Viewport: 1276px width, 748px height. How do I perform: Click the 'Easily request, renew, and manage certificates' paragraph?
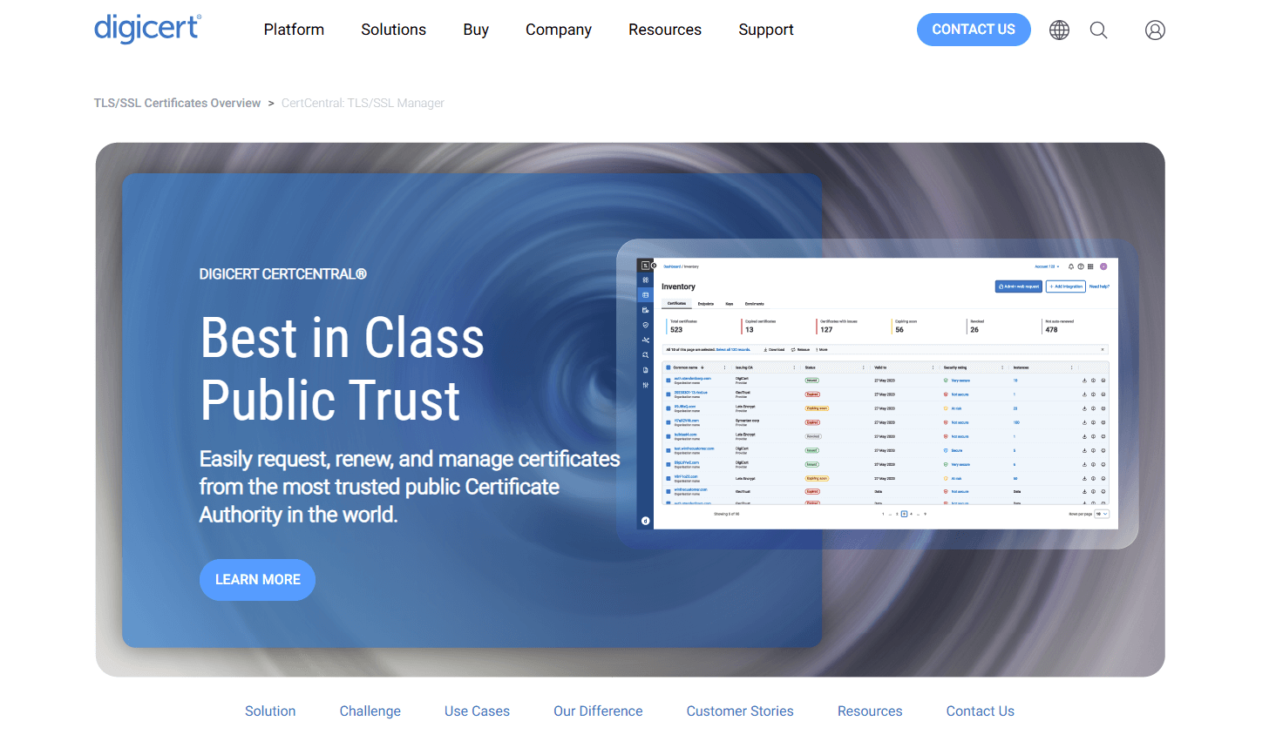[410, 487]
